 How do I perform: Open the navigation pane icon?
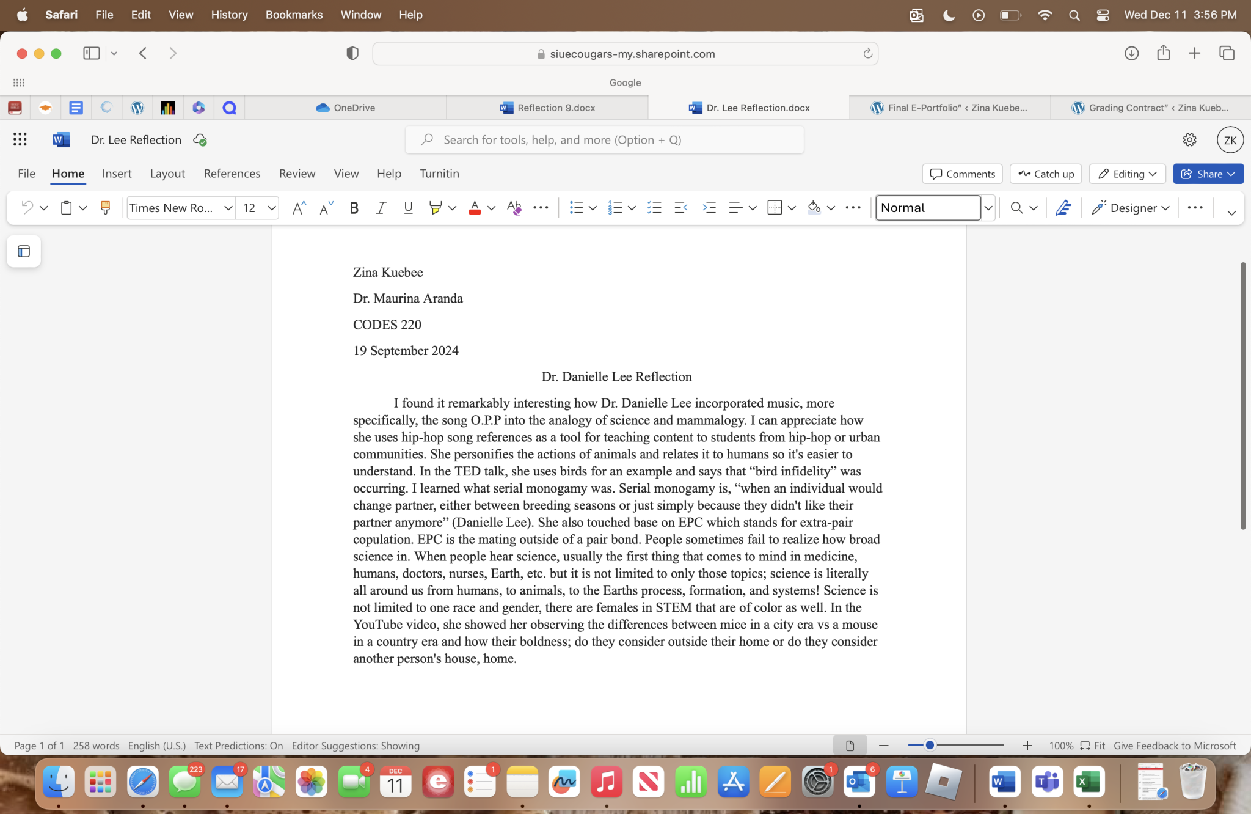tap(24, 251)
